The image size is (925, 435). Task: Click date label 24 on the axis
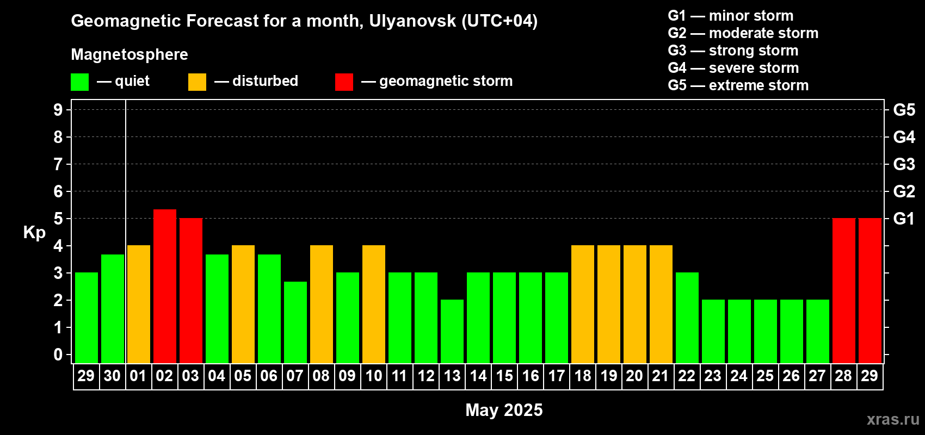[739, 376]
